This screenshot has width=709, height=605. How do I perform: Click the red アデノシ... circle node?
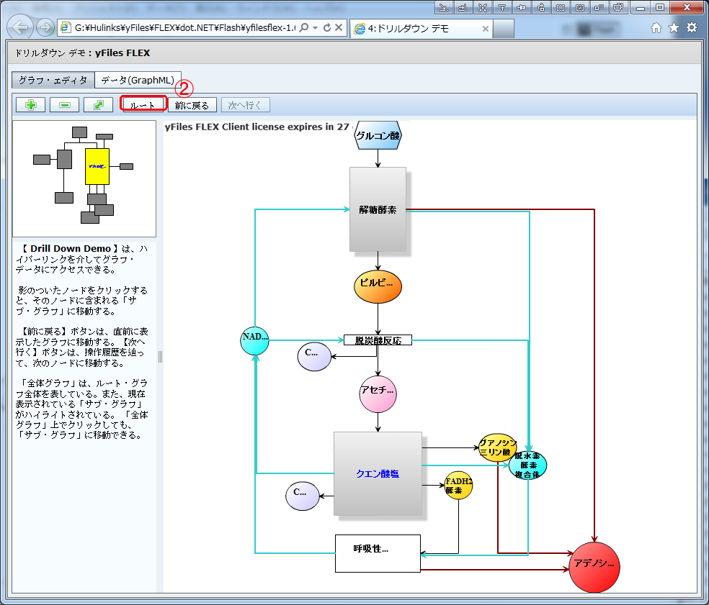coord(594,567)
